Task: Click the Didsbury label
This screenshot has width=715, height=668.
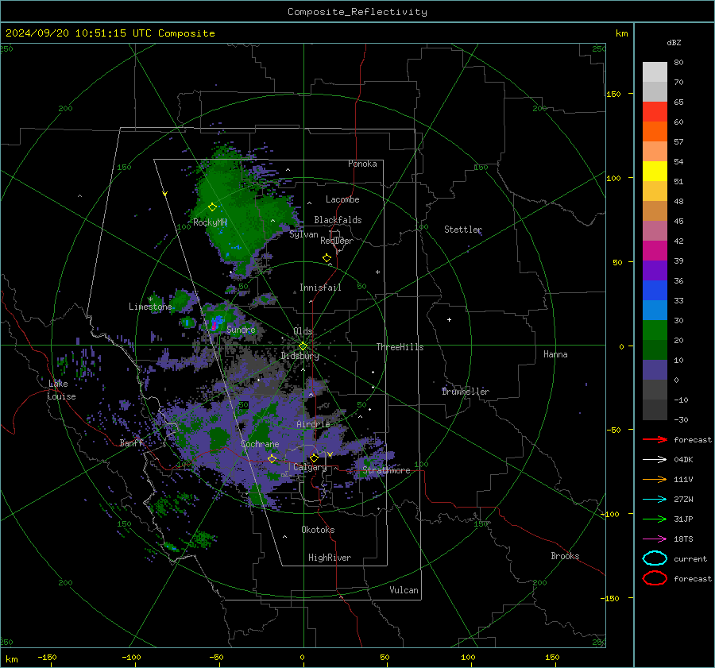Action: pyautogui.click(x=300, y=356)
